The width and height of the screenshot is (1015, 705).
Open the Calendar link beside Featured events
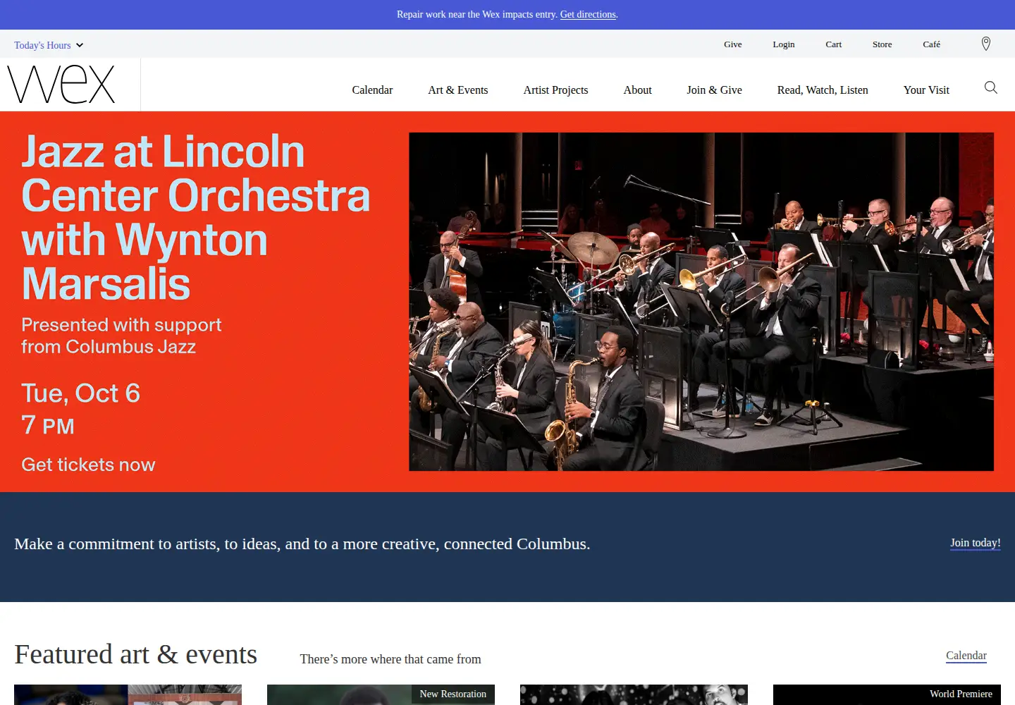[x=966, y=656]
